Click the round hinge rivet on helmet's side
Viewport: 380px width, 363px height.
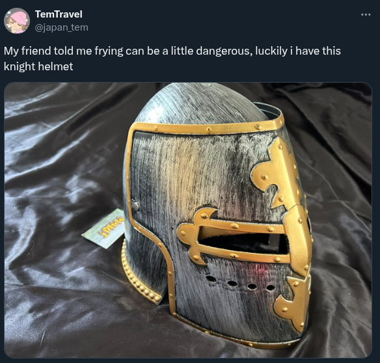coord(136,206)
